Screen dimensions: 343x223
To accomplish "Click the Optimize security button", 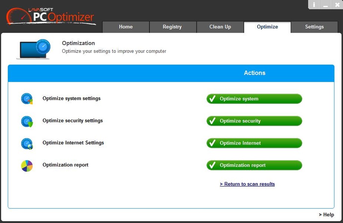I will coord(254,121).
